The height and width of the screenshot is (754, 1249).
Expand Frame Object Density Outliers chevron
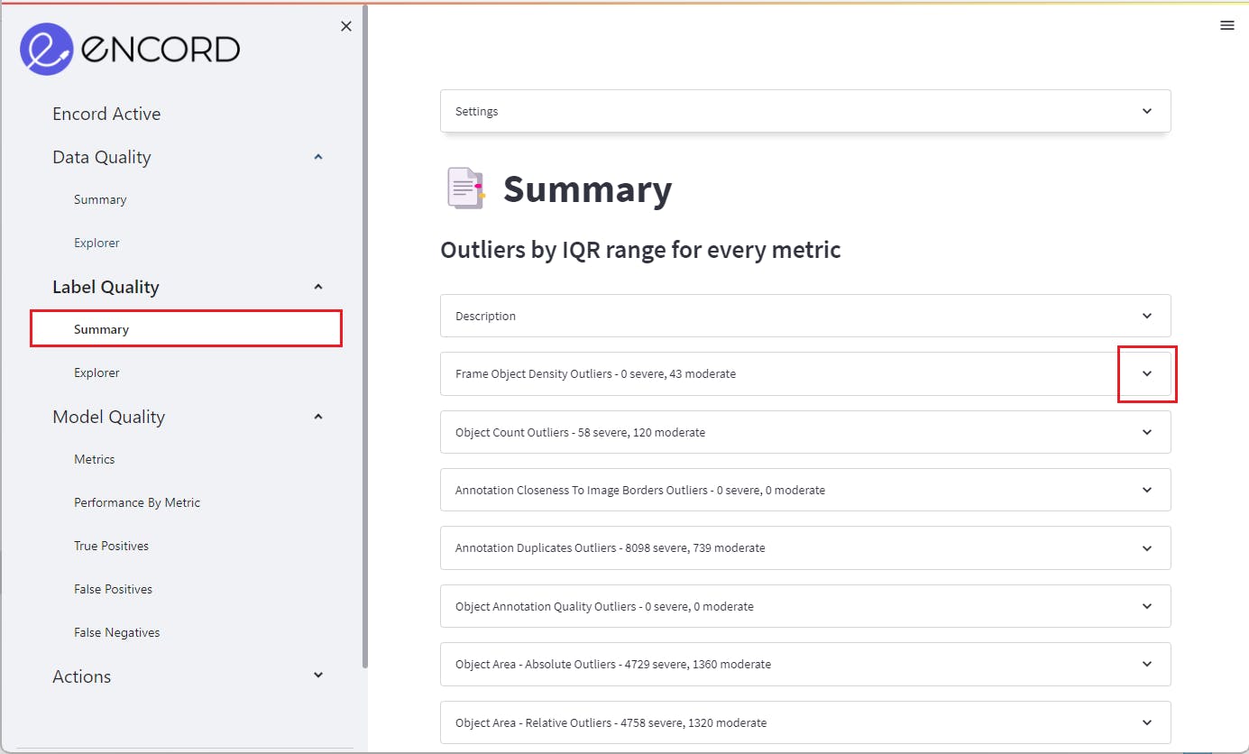point(1147,373)
